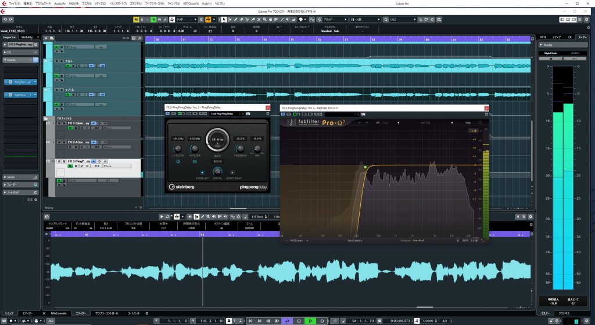Toggle the yellow global Mute M button
The image size is (595, 325).
[x=135, y=19]
